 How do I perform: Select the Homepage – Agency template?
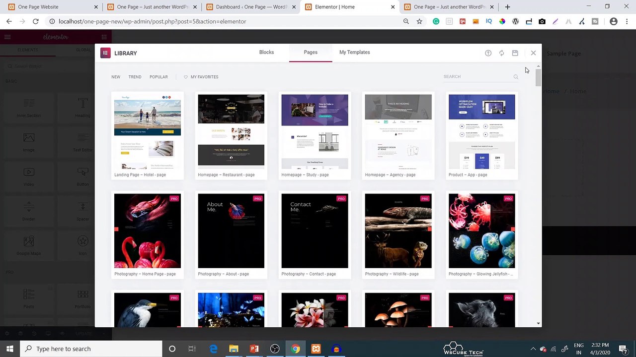point(398,135)
